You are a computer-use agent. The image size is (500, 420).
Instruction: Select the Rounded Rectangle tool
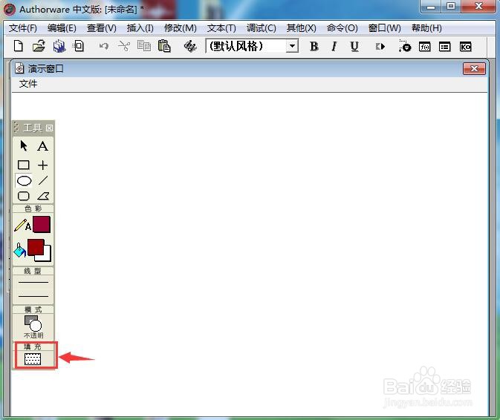(24, 196)
